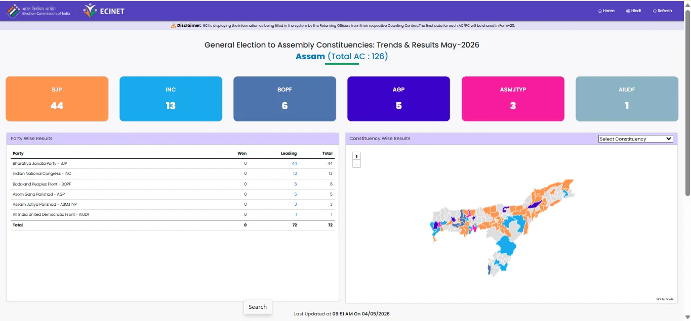Open BOPF leading count 6 link
Image resolution: width=691 pixels, height=321 pixels.
(296, 184)
